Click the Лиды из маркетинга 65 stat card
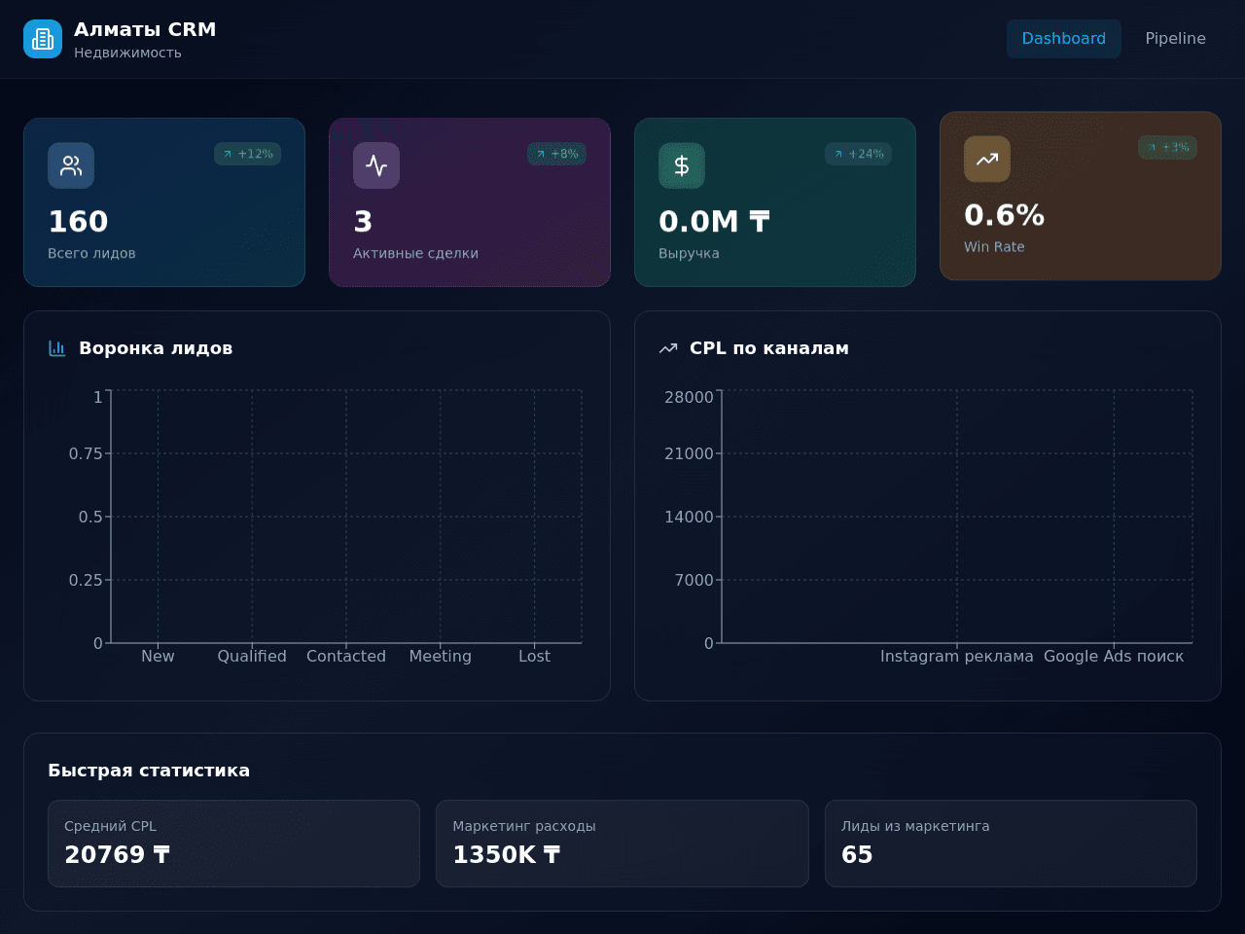1245x934 pixels. 1011,844
